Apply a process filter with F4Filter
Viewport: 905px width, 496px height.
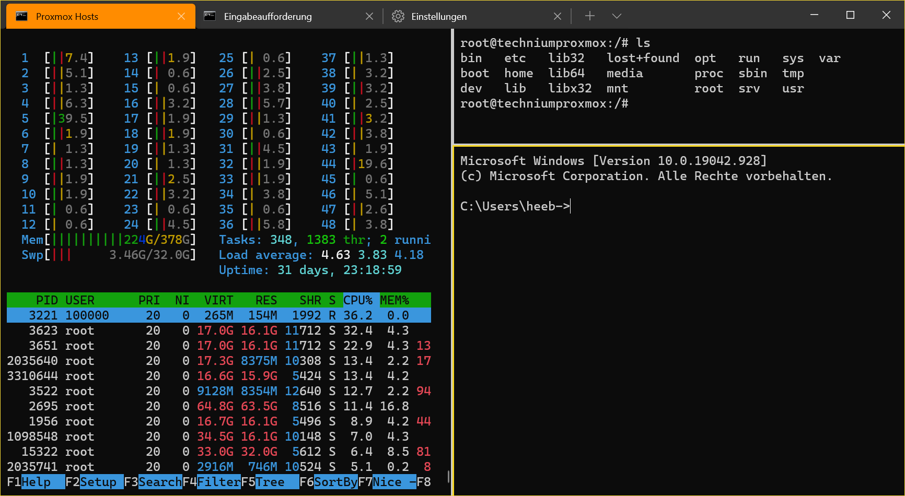212,482
